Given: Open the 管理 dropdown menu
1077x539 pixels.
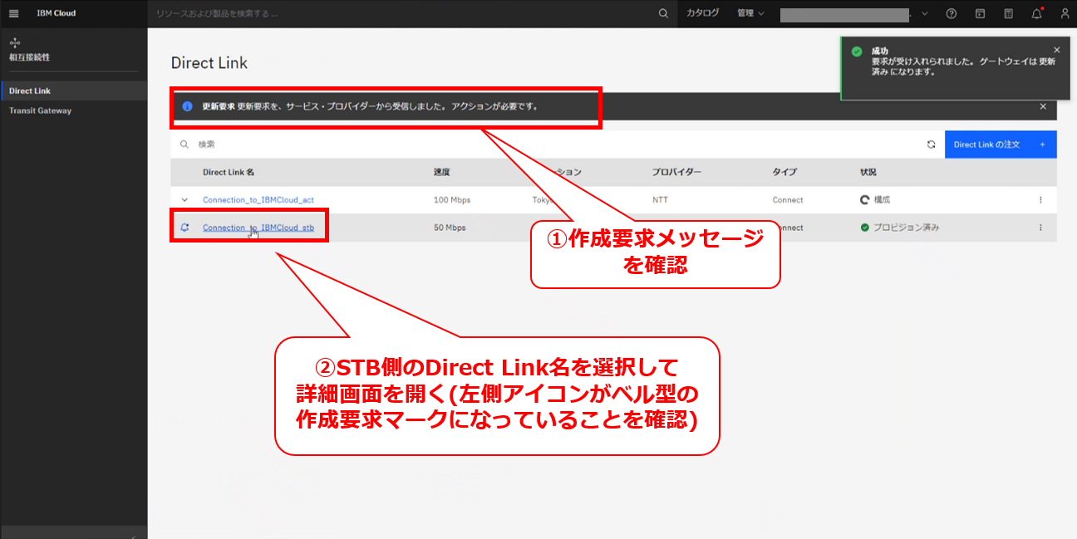Looking at the screenshot, I should [750, 14].
